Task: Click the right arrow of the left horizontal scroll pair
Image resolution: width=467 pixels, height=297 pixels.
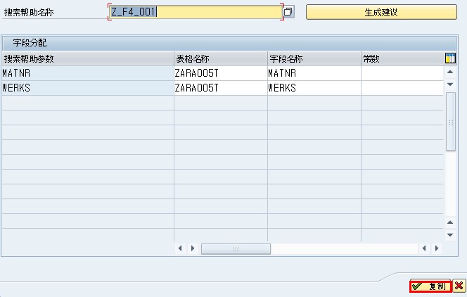Action: click(x=193, y=248)
